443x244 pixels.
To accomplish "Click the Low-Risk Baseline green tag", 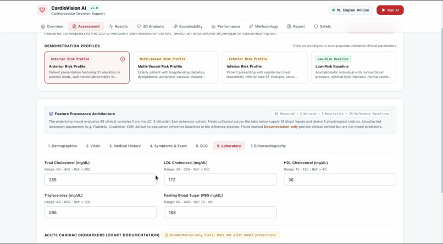I will [x=333, y=59].
